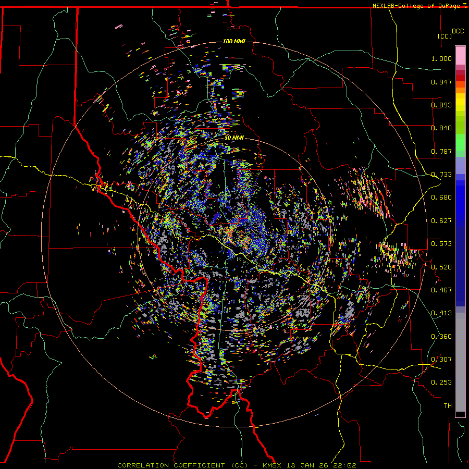The height and width of the screenshot is (469, 469).
Task: Click the 0.893 legend value
Action: click(441, 105)
